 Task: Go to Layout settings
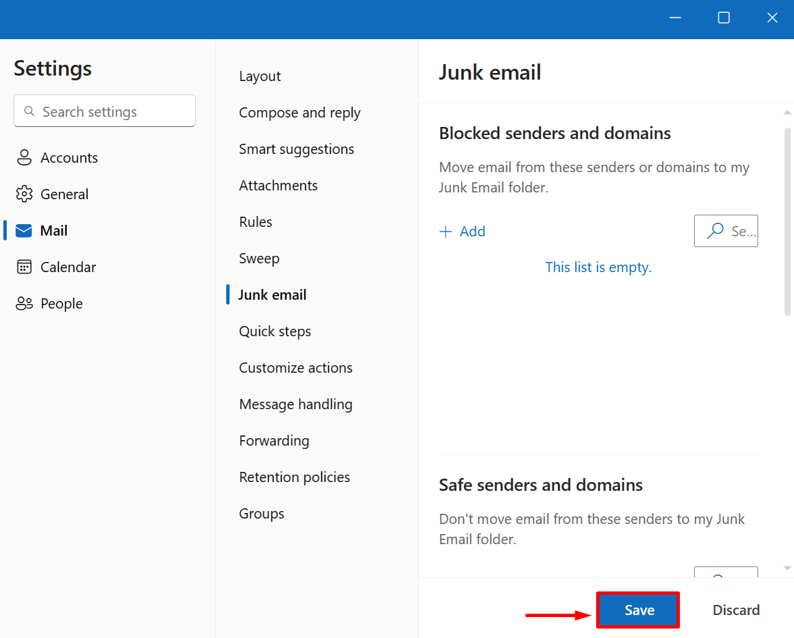coord(260,76)
